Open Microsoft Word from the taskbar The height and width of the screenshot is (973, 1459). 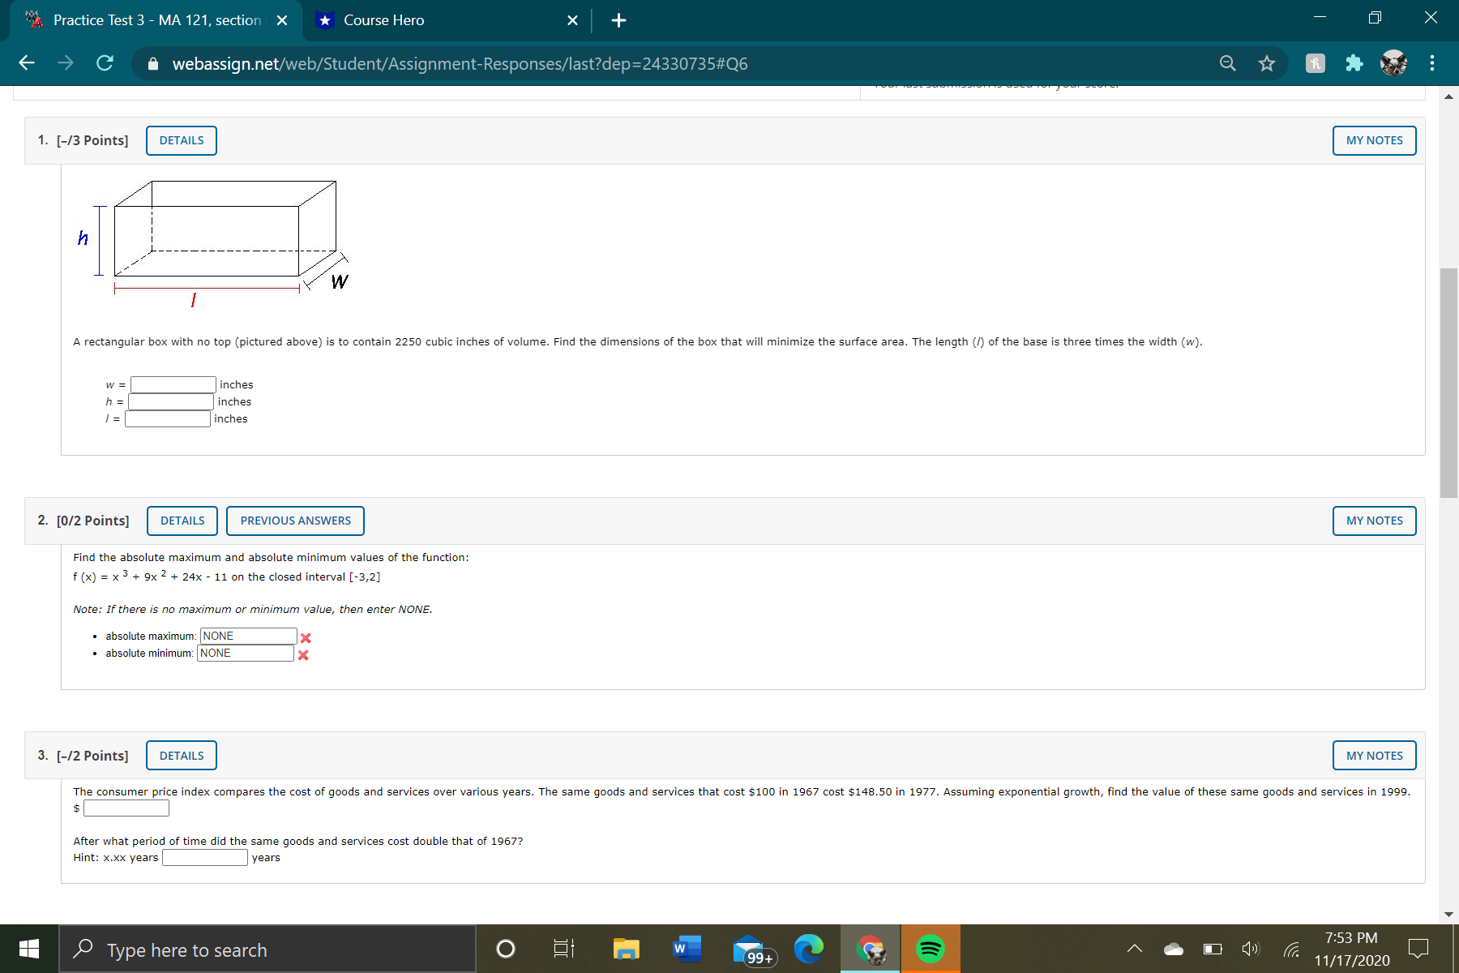pos(686,948)
